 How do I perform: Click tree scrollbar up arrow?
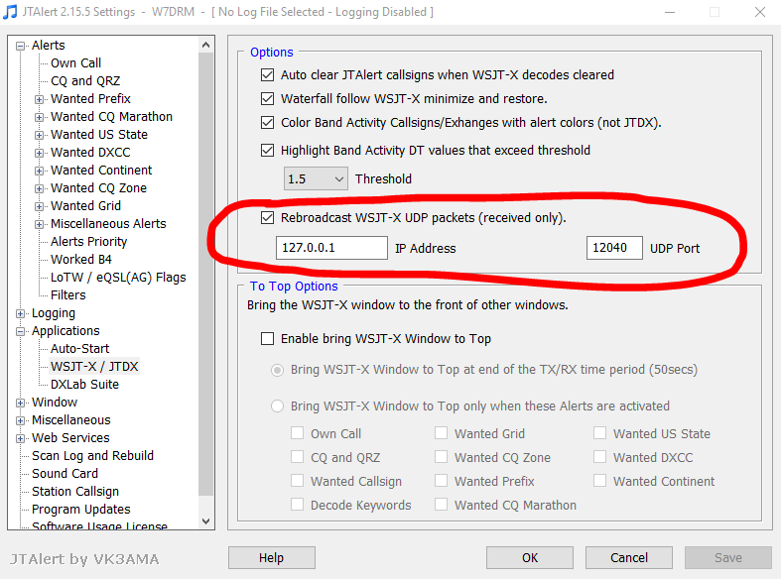tap(205, 45)
